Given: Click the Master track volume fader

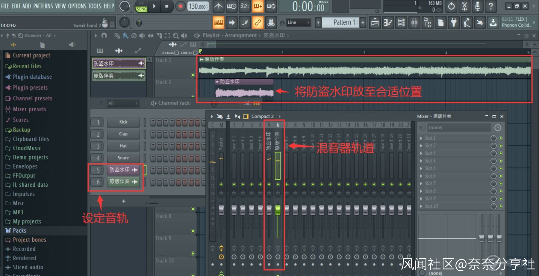Looking at the screenshot, I should pyautogui.click(x=221, y=210).
